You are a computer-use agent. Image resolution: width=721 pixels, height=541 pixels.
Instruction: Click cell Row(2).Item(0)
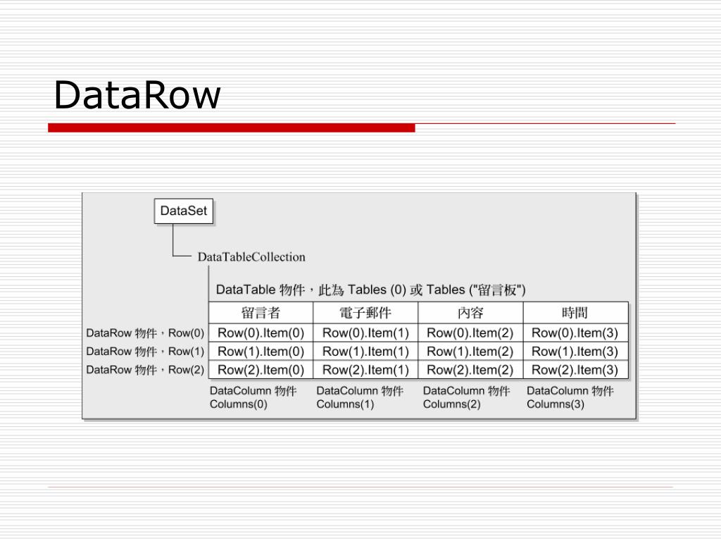tap(261, 369)
